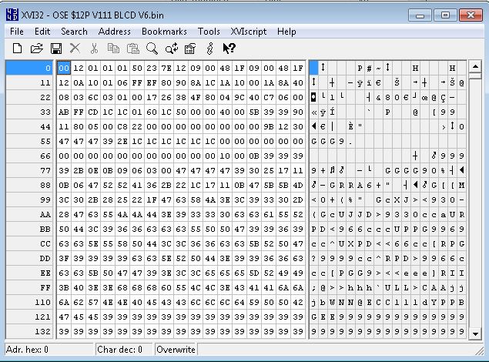Select character 'W' in text pane row 110
The height and width of the screenshot is (362, 489).
(332, 302)
